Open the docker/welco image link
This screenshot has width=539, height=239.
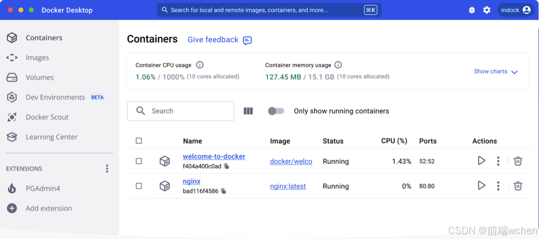tap(291, 161)
